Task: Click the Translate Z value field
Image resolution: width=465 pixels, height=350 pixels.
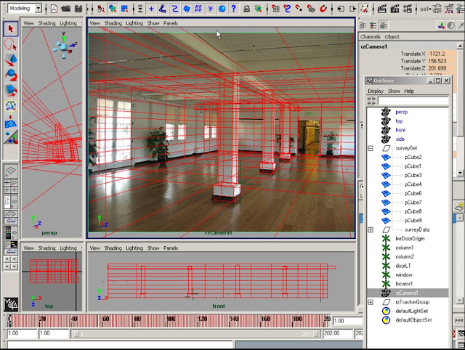Action: click(x=442, y=68)
